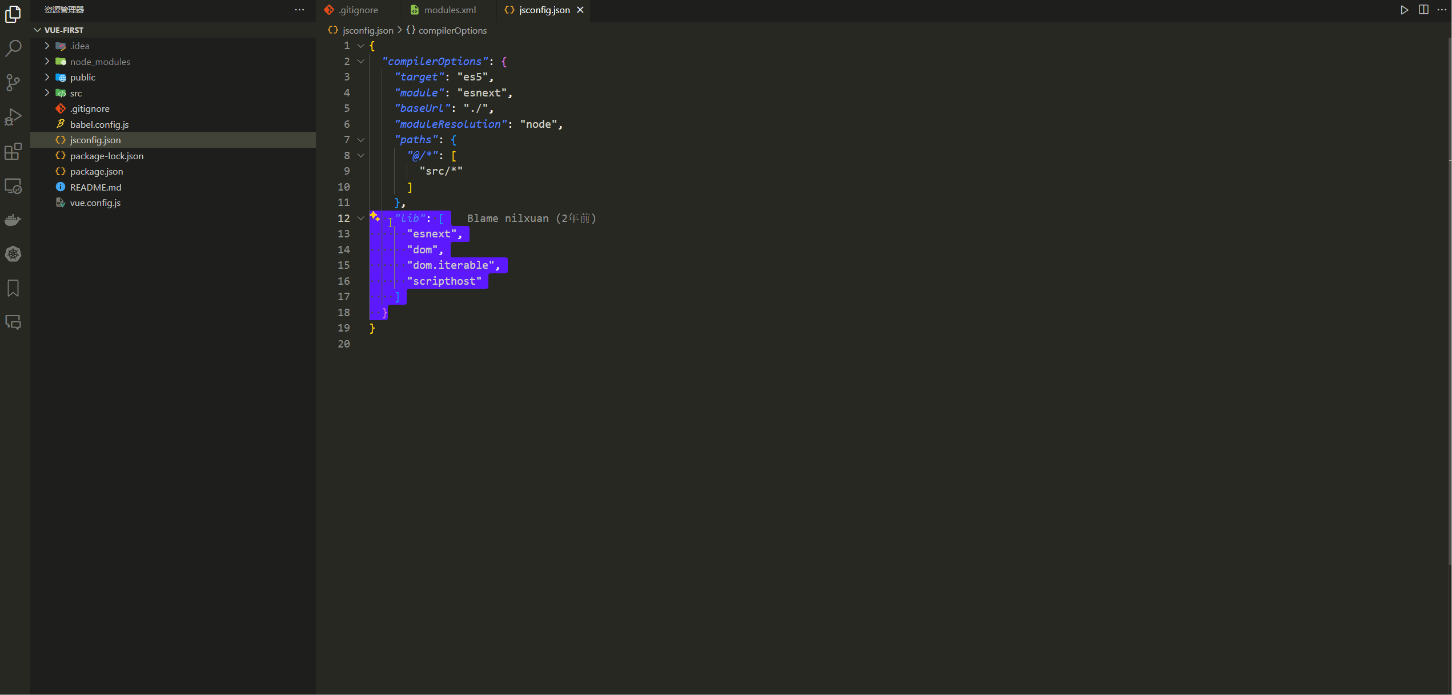
Task: Click compilerOptions in the breadcrumb
Action: pos(452,30)
